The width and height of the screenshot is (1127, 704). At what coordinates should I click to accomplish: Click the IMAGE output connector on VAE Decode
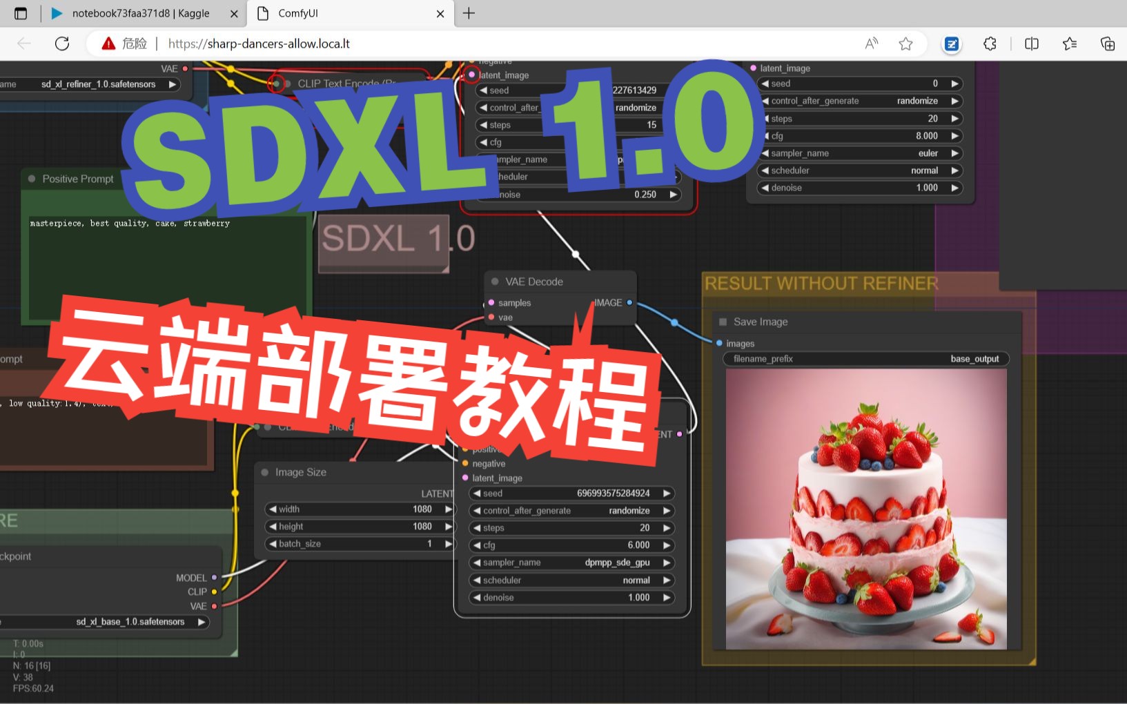point(629,302)
